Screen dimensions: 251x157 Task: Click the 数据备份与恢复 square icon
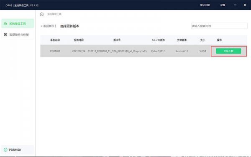click(5, 35)
